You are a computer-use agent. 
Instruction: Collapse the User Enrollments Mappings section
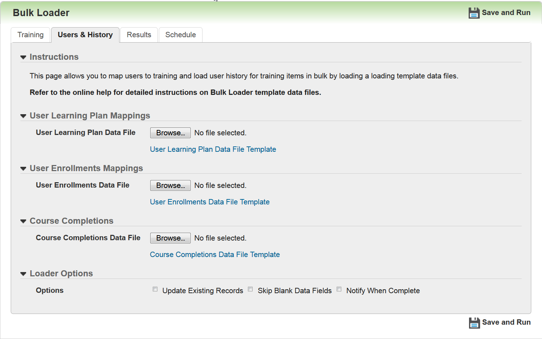tap(24, 169)
